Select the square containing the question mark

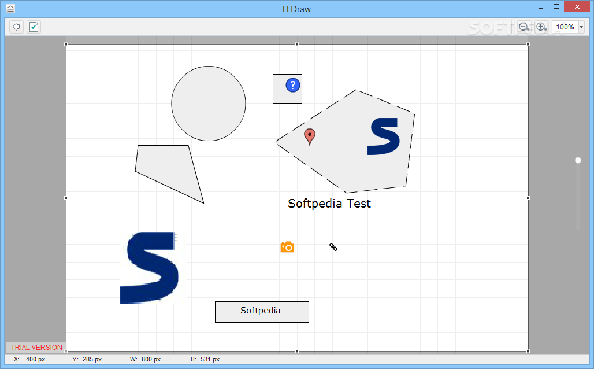pyautogui.click(x=288, y=88)
